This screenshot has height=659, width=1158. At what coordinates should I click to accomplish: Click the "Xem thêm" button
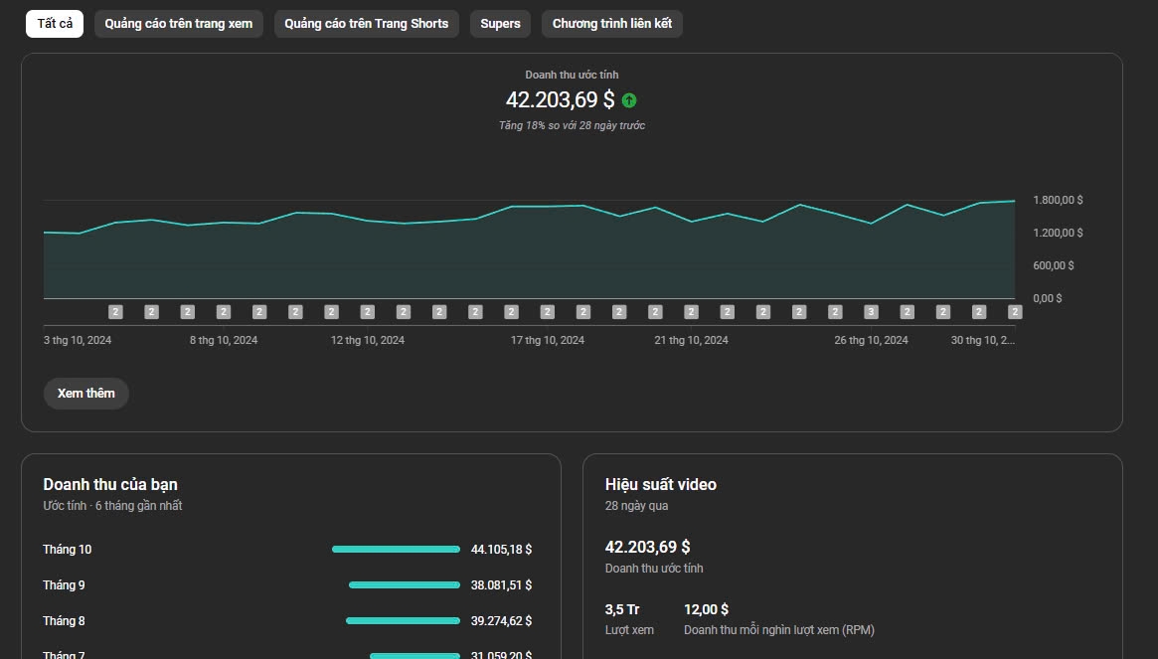click(x=86, y=394)
